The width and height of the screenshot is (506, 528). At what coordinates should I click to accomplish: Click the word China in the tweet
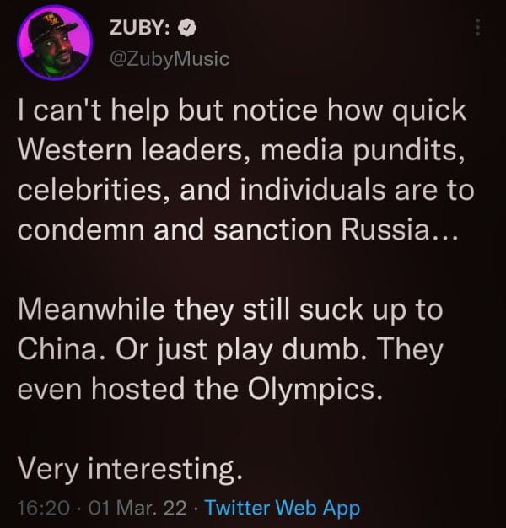tap(57, 349)
